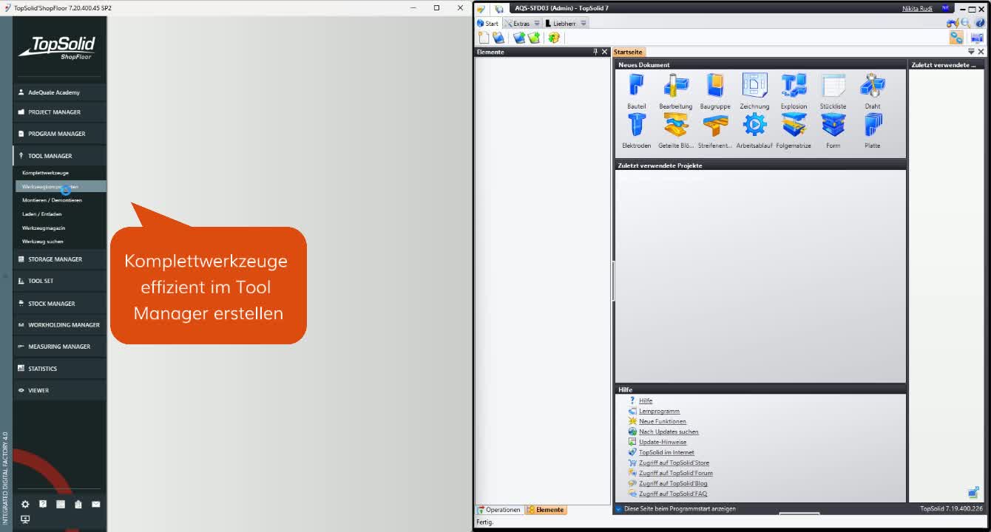
Task: Expand the Program Manager section
Action: tap(59, 134)
